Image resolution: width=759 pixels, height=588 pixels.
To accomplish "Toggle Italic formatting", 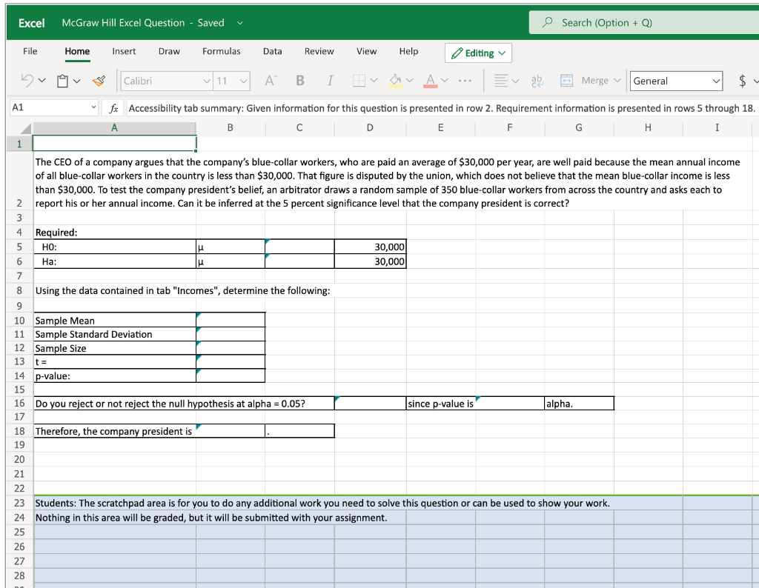I will tap(330, 81).
